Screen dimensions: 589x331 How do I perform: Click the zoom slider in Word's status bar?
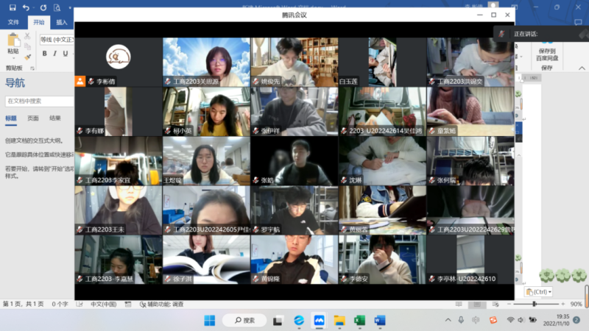[535, 304]
